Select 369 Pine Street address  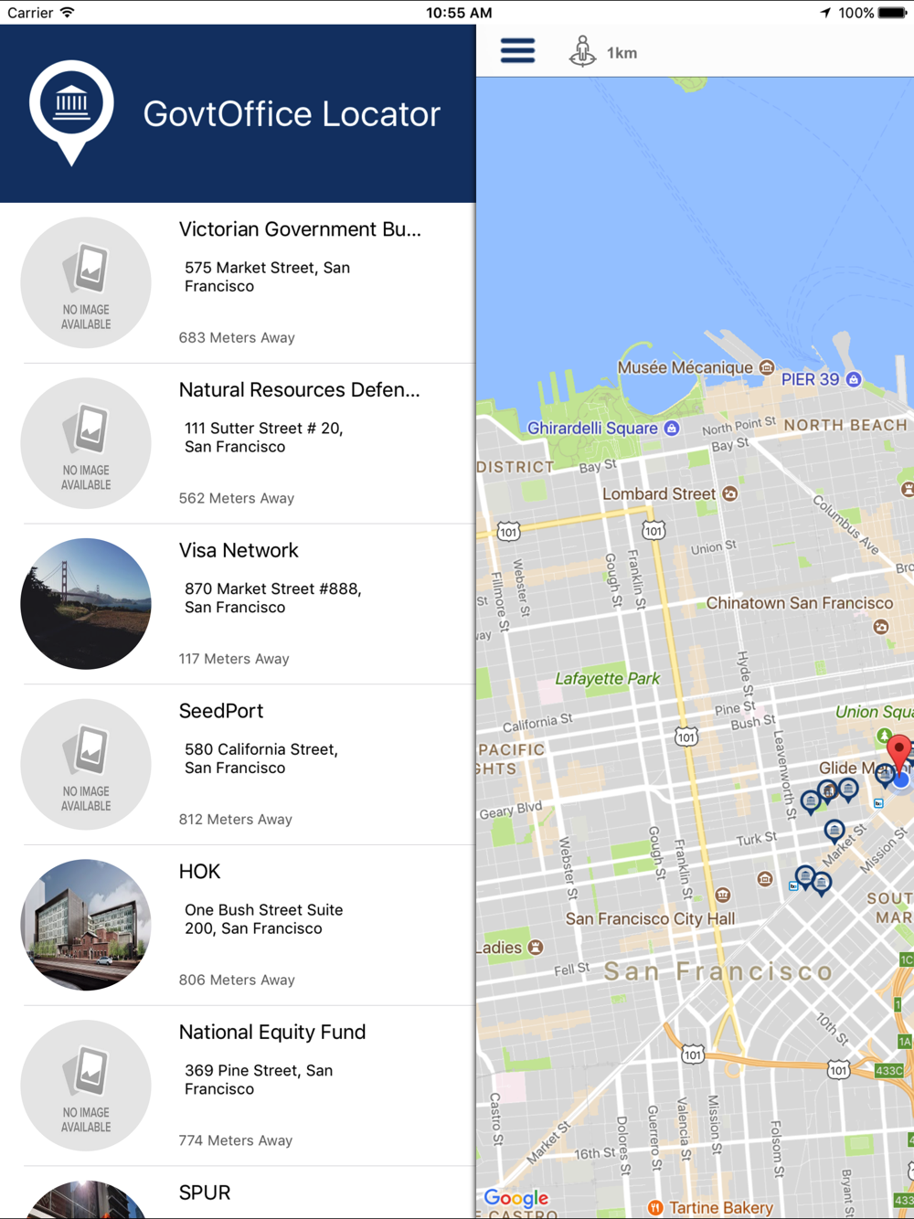[x=259, y=1080]
